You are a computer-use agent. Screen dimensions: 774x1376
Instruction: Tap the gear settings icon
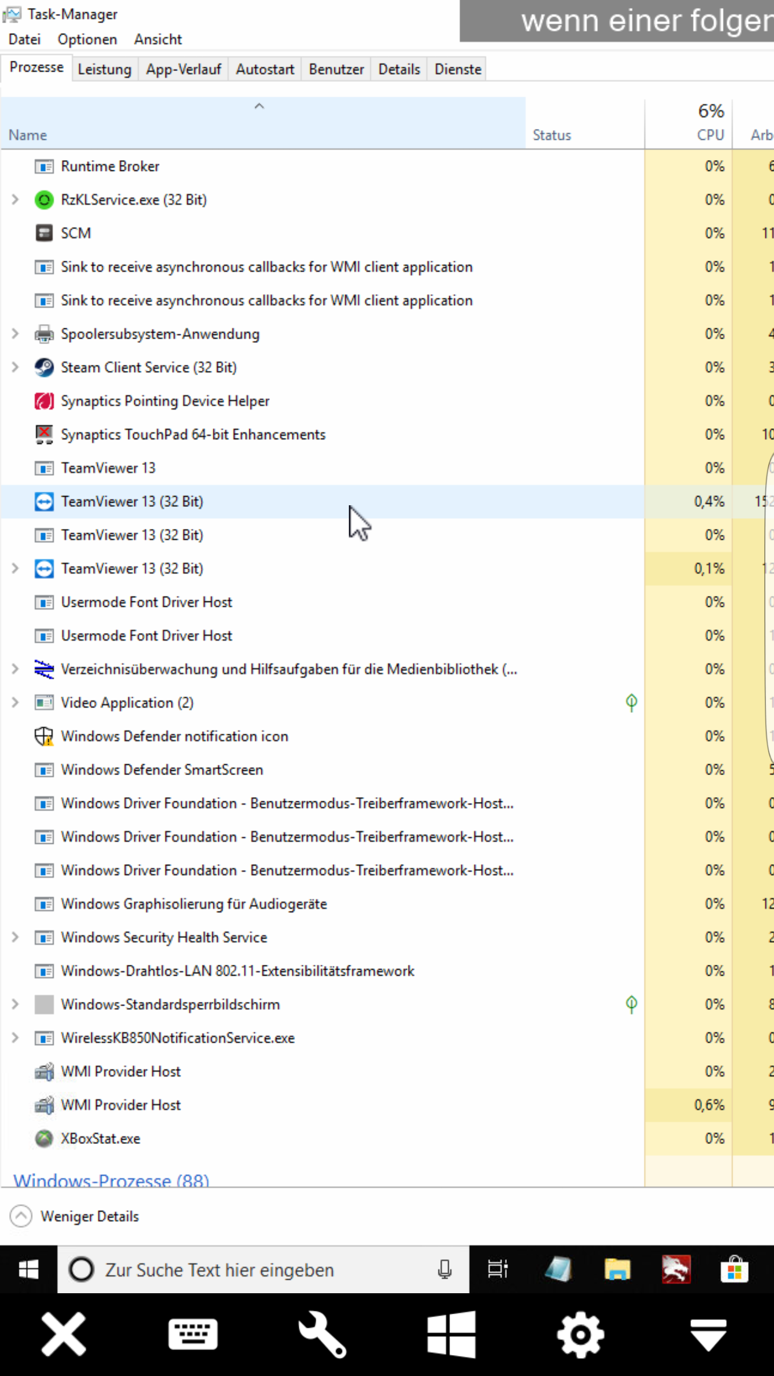580,1334
